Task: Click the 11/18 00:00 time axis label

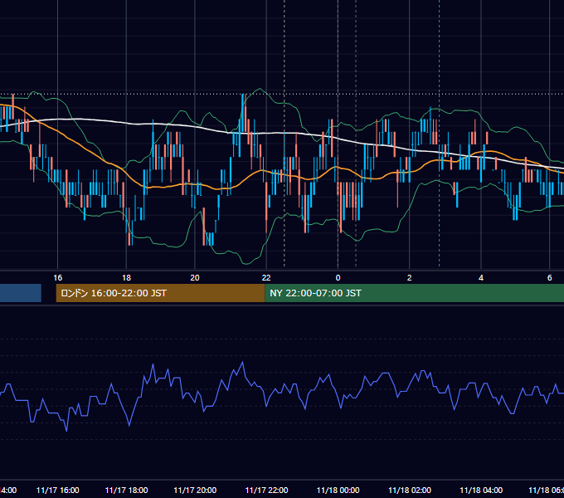Action: click(338, 490)
